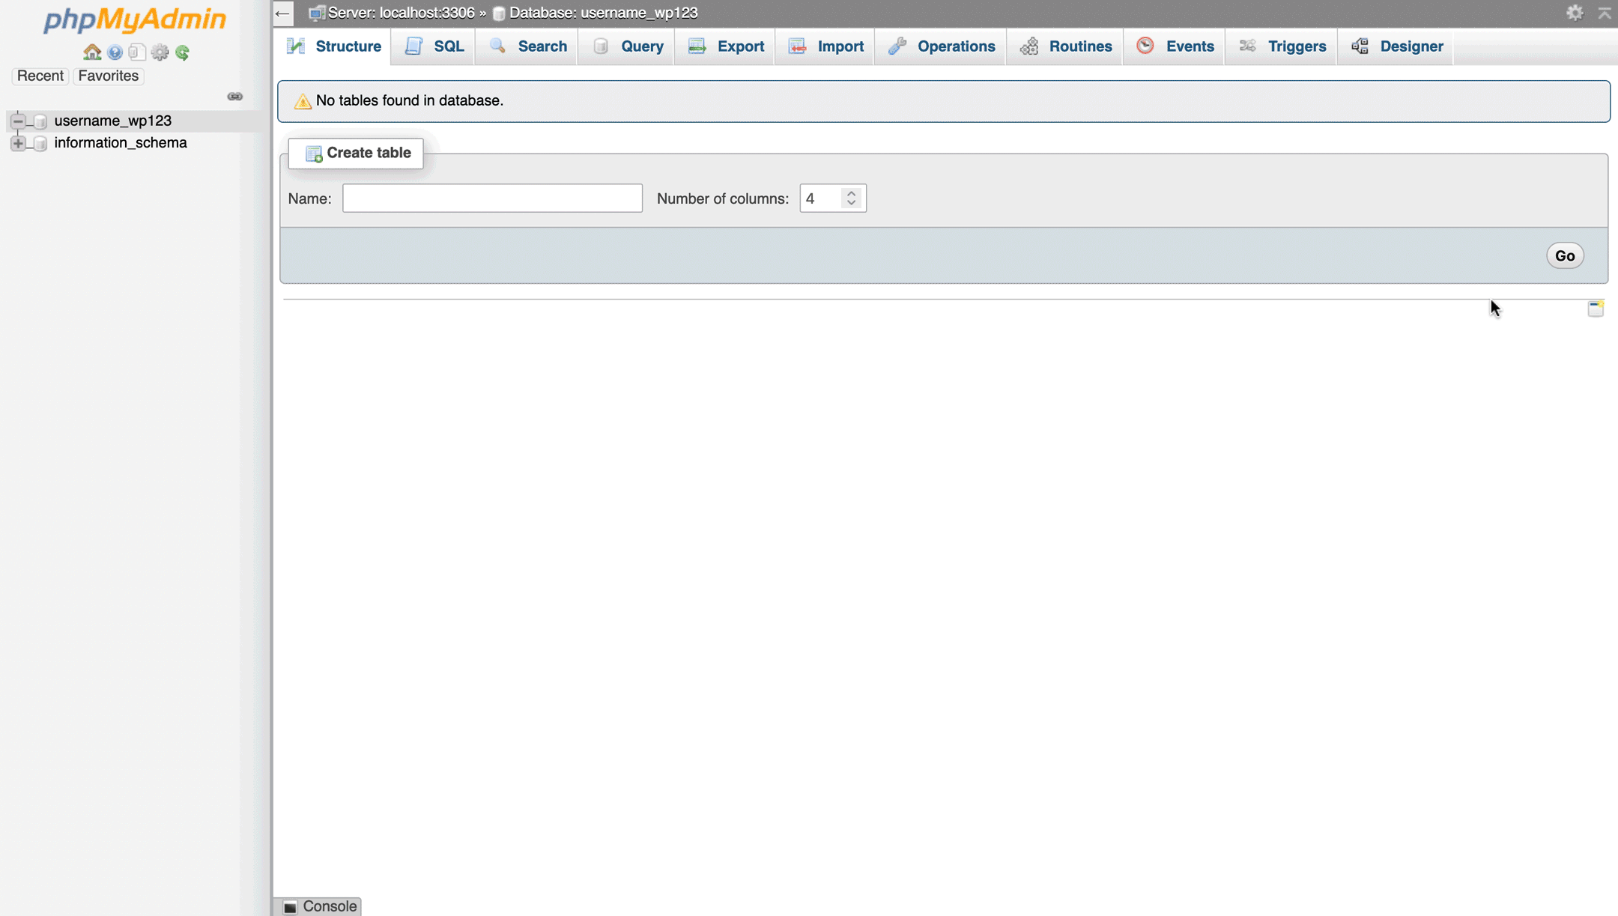Open the Search tab
This screenshot has width=1618, height=916.
528,46
